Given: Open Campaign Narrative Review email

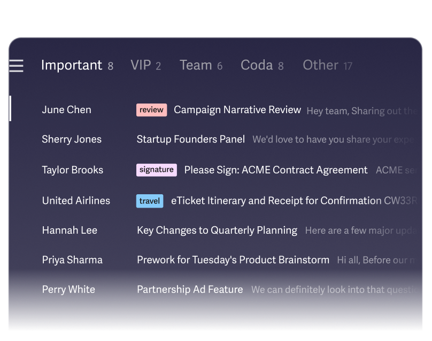Looking at the screenshot, I should [x=237, y=110].
